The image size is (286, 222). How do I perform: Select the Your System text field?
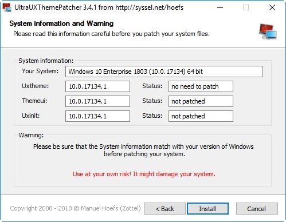click(164, 72)
